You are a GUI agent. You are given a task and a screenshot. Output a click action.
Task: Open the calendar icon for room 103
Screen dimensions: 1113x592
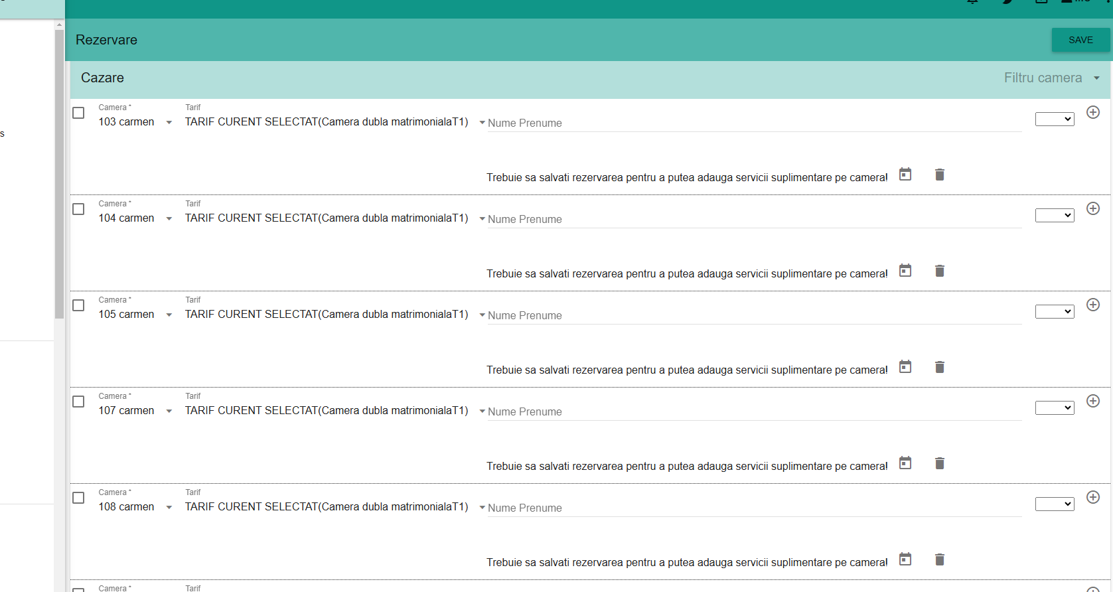point(905,174)
